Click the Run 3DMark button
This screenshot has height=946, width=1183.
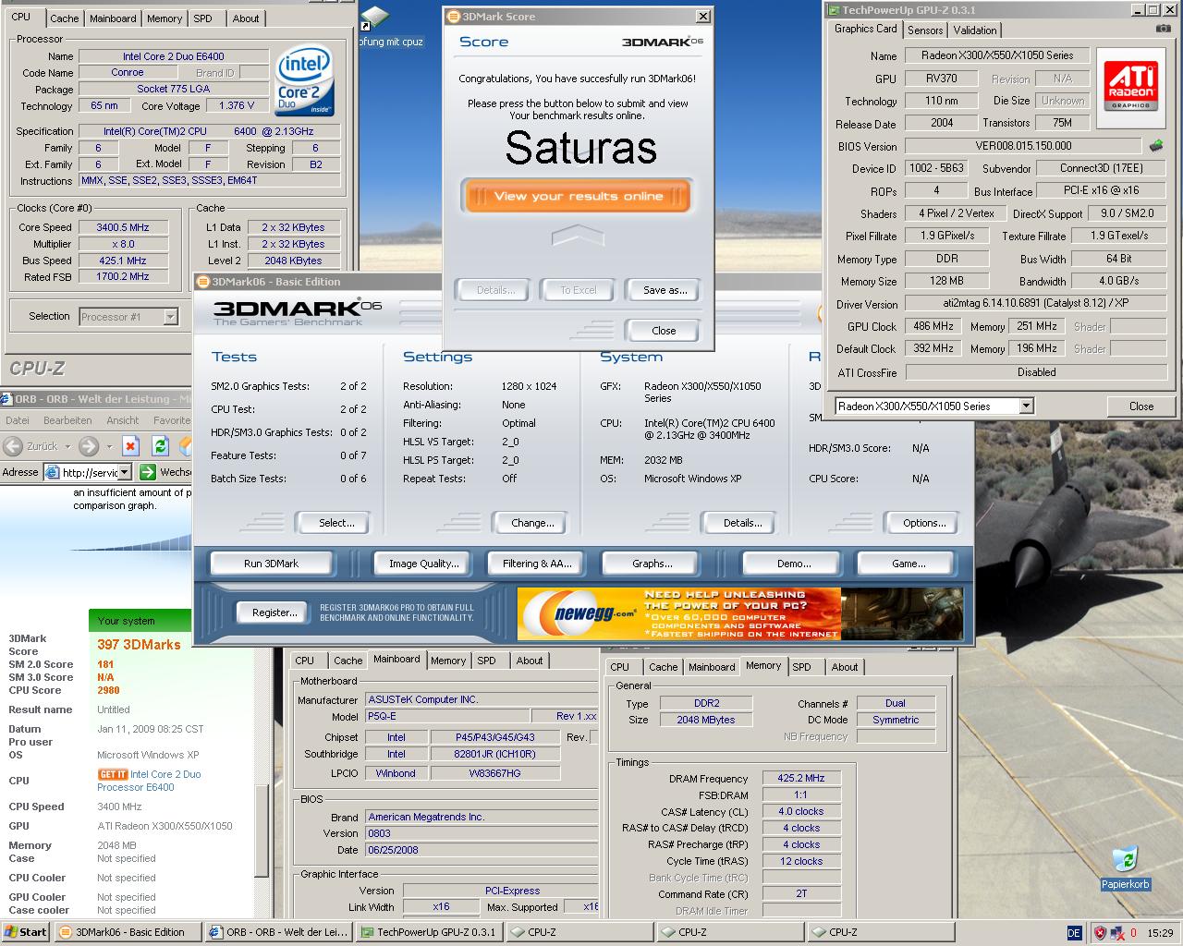pyautogui.click(x=271, y=564)
